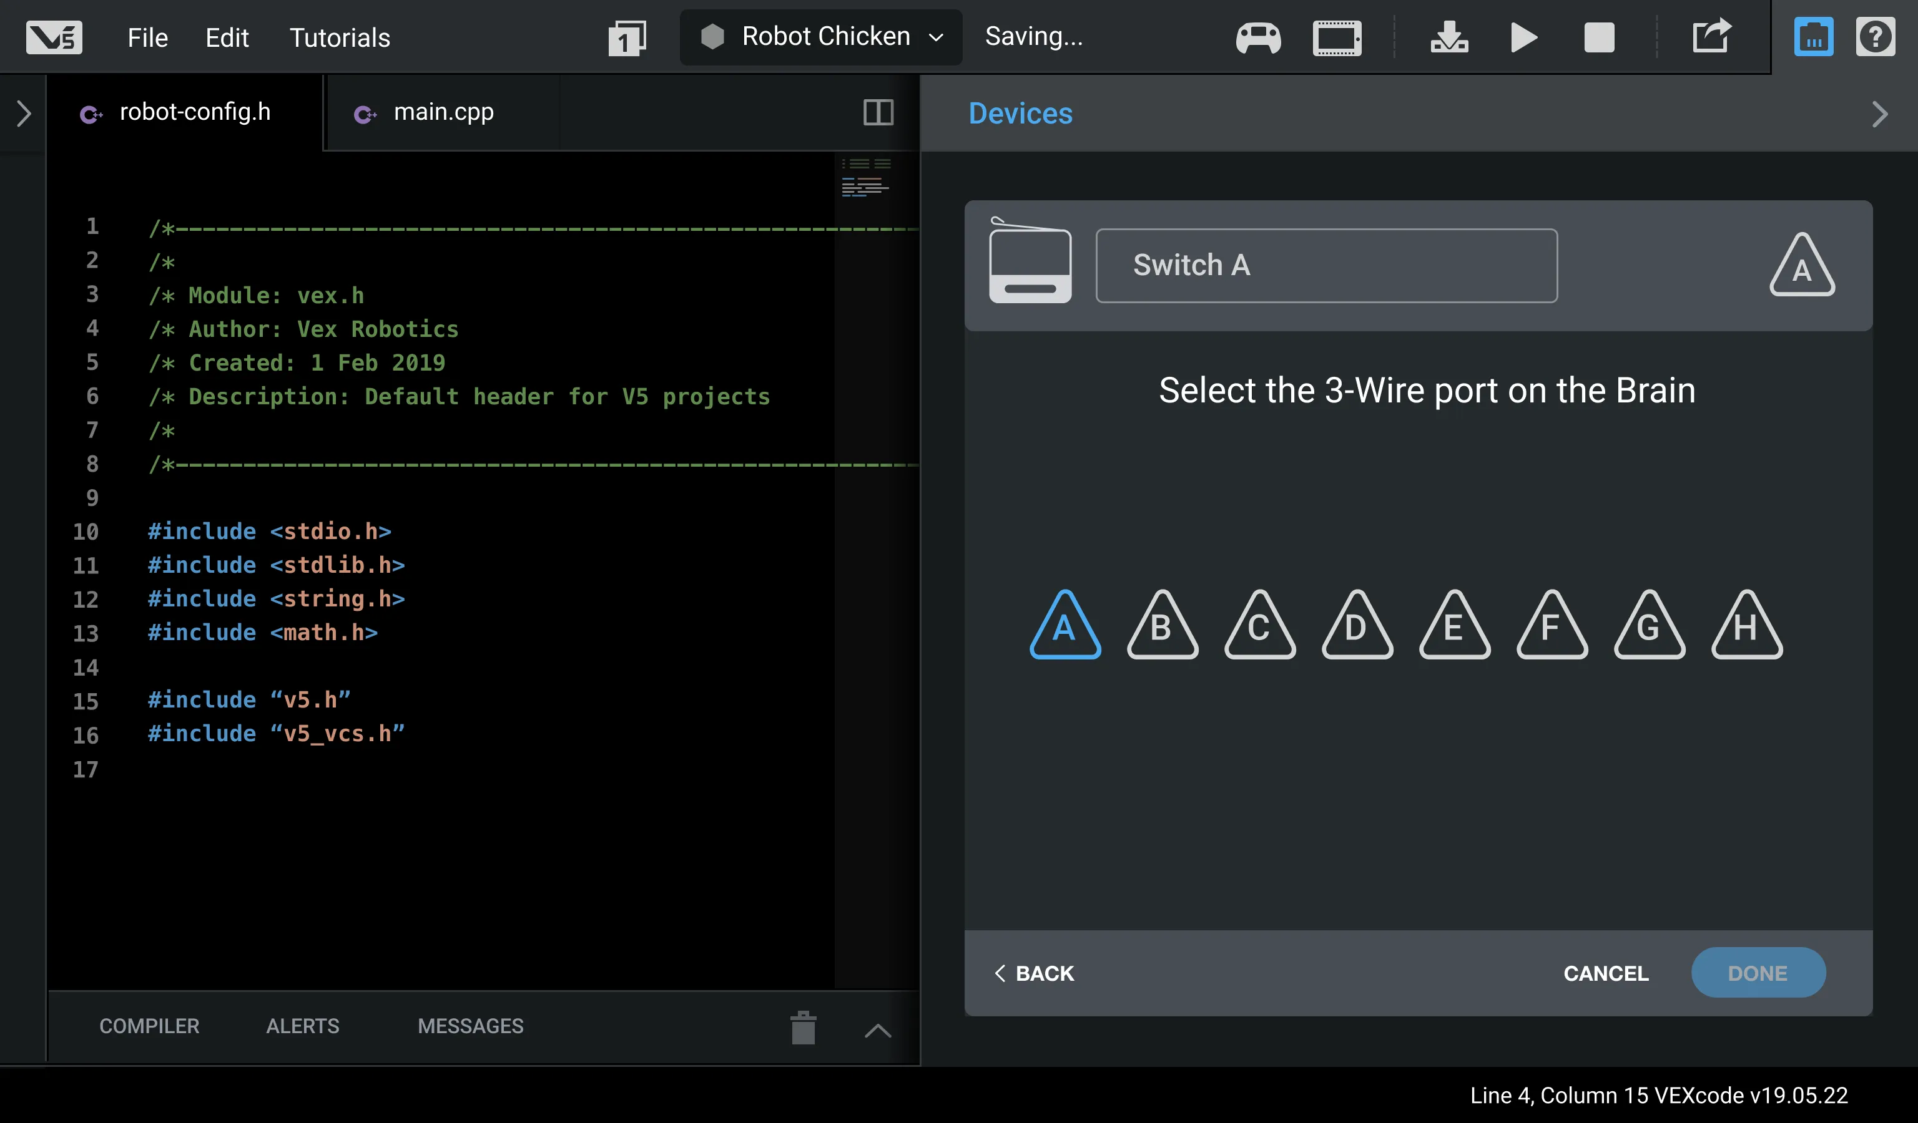
Task: Expand the left sidebar chevron
Action: pos(24,114)
